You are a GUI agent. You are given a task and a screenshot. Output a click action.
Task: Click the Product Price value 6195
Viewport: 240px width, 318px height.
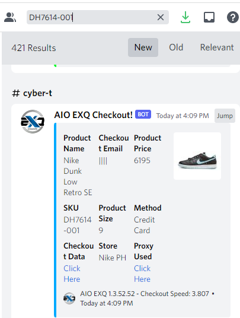point(142,161)
